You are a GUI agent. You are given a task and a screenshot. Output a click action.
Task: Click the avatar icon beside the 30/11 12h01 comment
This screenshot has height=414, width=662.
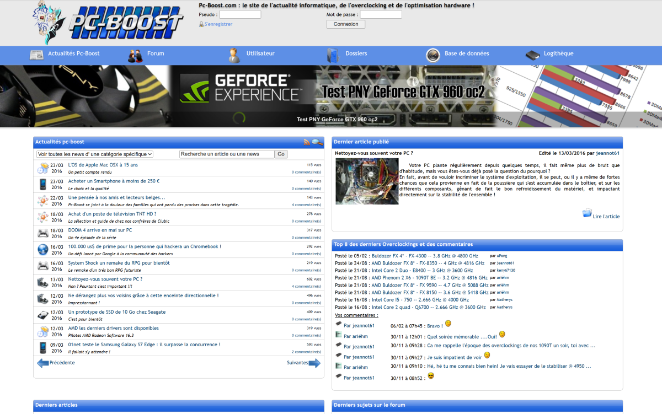(x=338, y=335)
